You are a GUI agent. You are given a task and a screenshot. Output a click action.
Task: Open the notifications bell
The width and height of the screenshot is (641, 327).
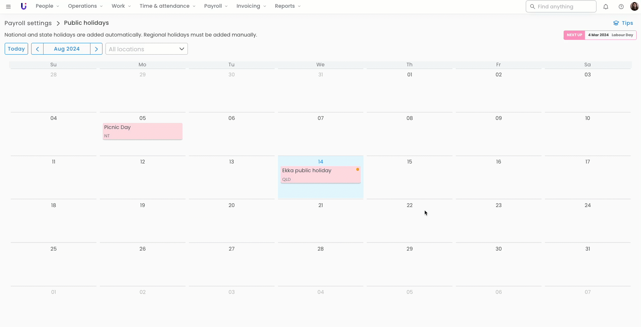coord(606,7)
